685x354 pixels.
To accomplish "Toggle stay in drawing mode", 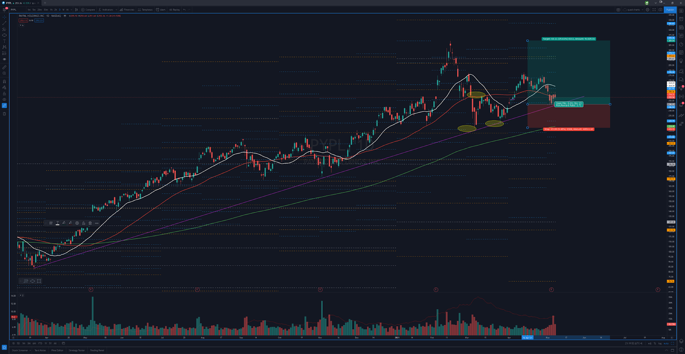I will [4, 88].
